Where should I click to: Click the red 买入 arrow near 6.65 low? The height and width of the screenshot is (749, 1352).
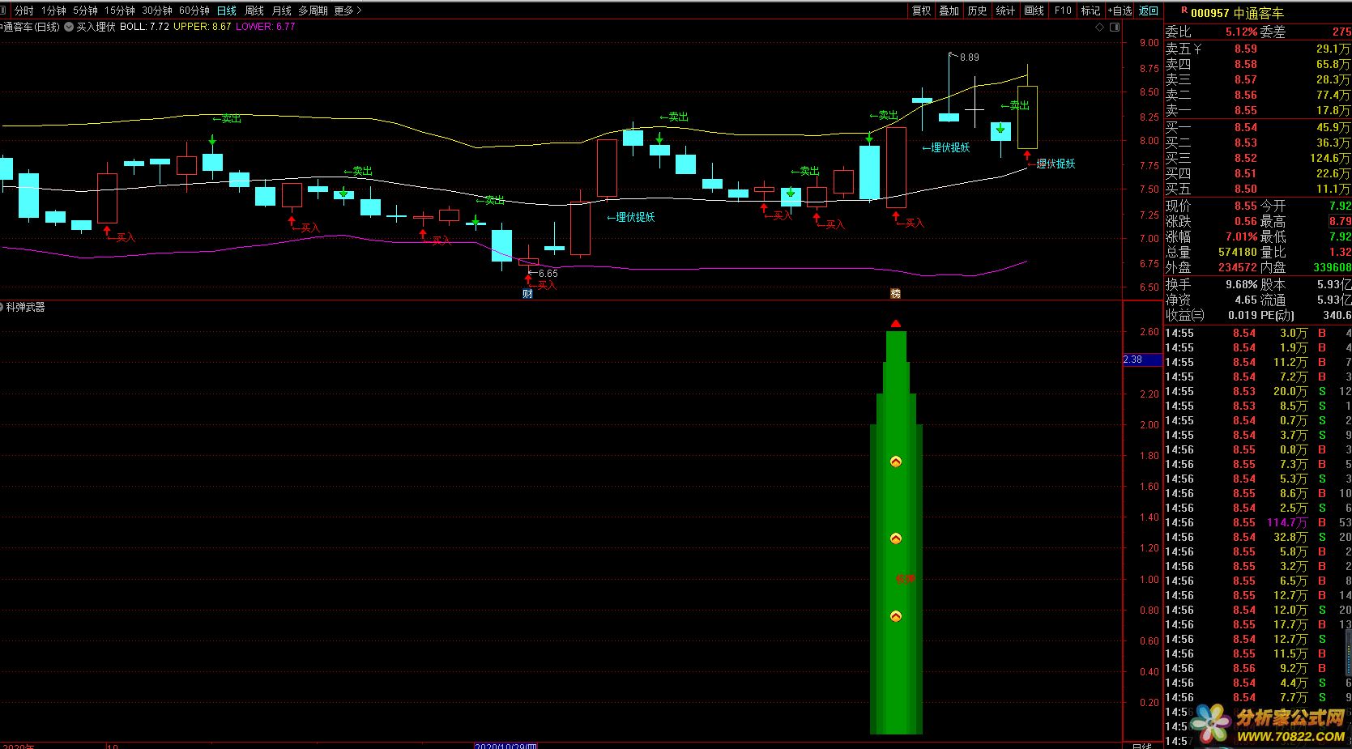[528, 280]
